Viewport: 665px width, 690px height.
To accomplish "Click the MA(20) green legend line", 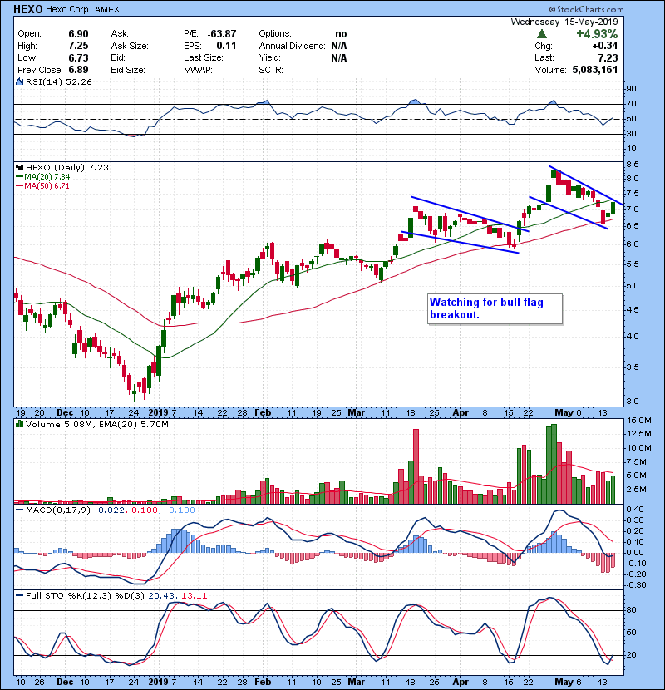I will [x=19, y=177].
